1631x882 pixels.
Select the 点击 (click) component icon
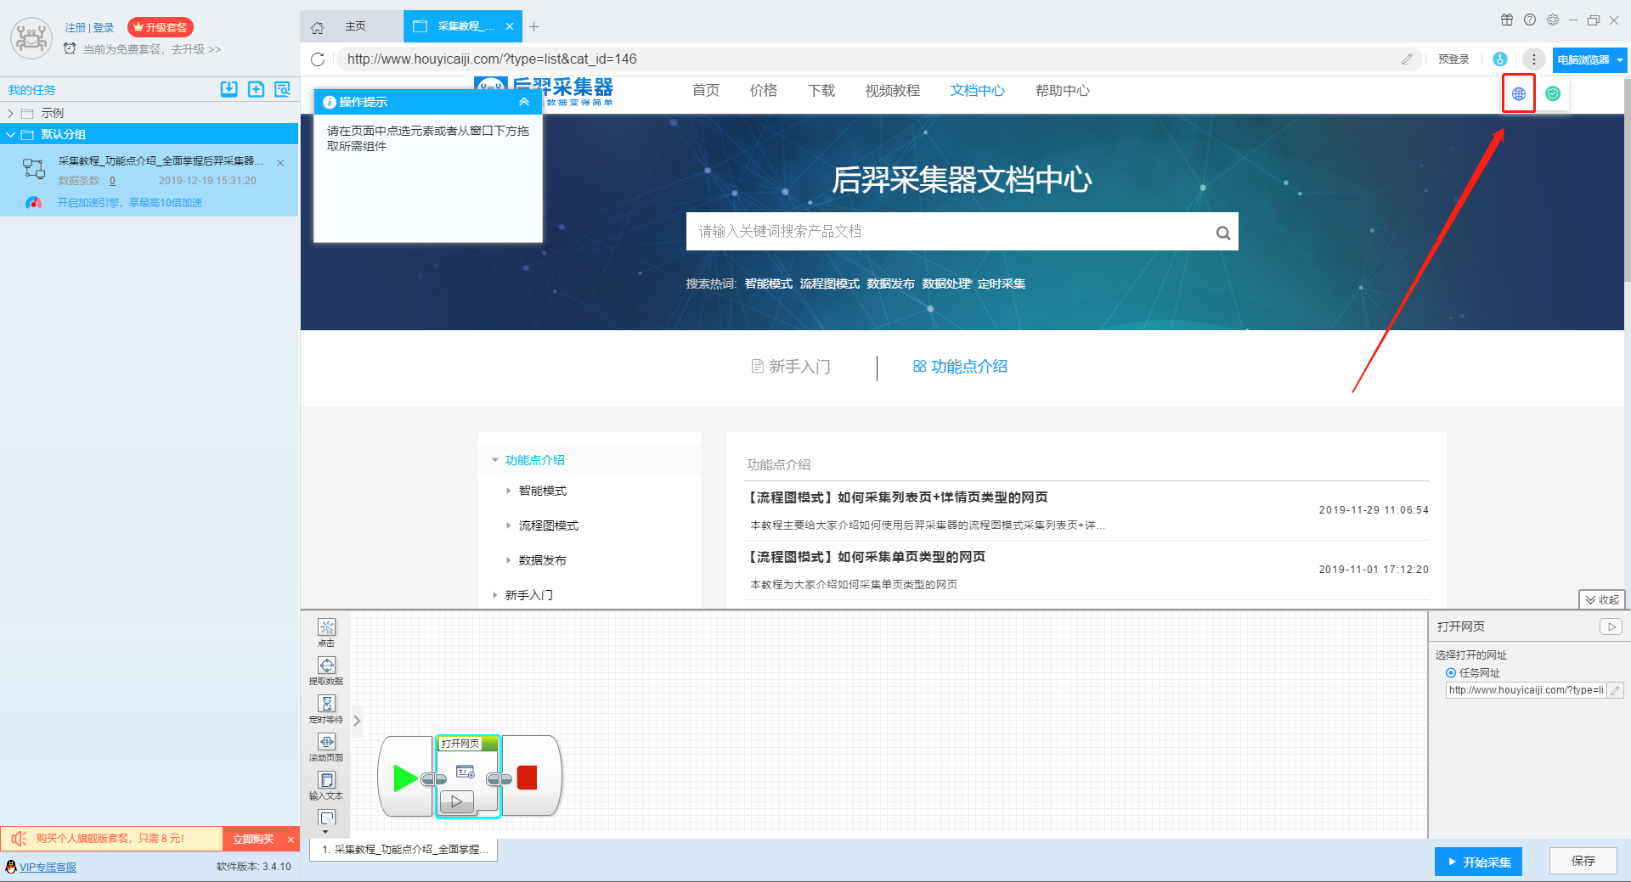327,627
